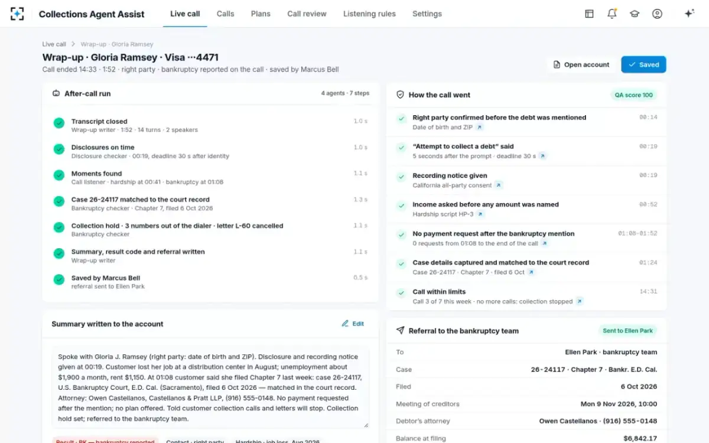Click the Wrap-up · Gloria Ramsey breadcrumb
The image size is (709, 443).
(x=117, y=44)
